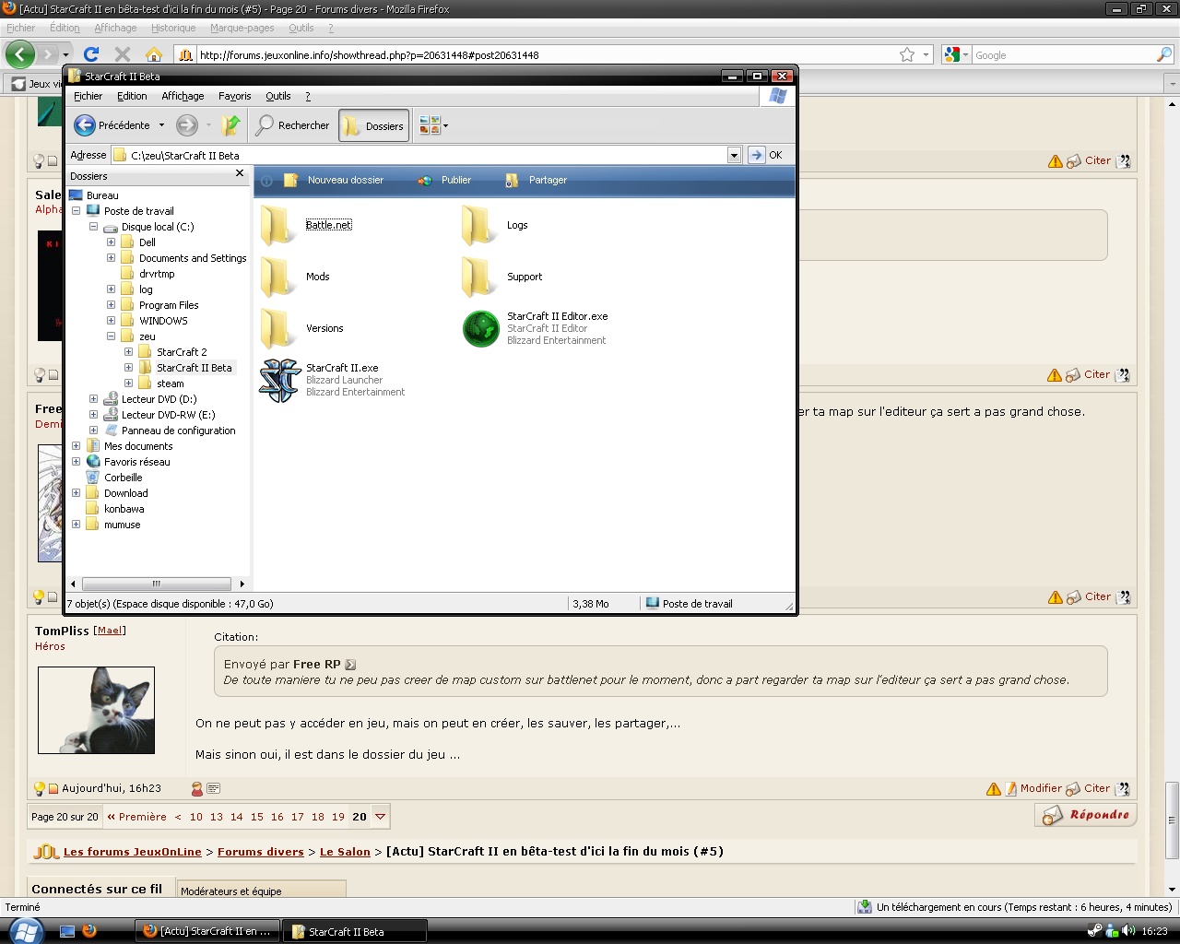Click Publier in the Explorer task bar
The image size is (1180, 944).
[444, 181]
